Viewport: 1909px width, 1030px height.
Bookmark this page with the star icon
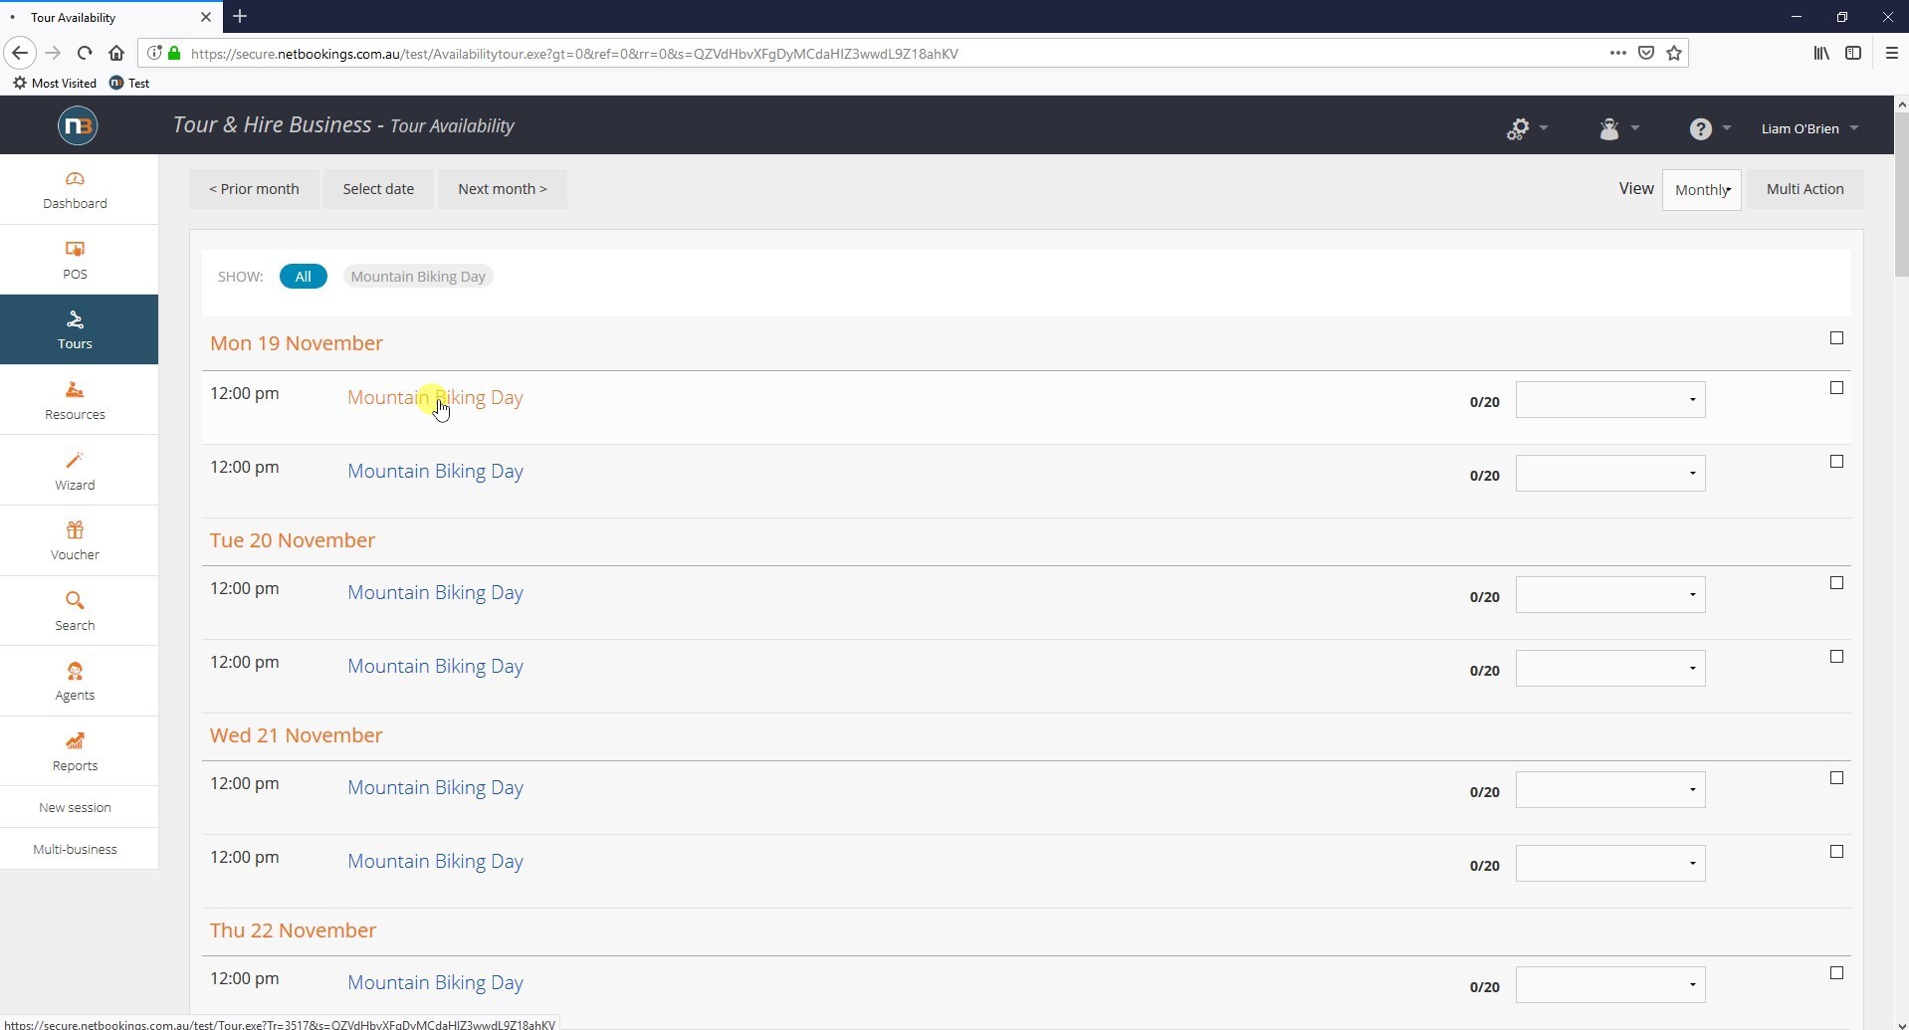click(1674, 53)
